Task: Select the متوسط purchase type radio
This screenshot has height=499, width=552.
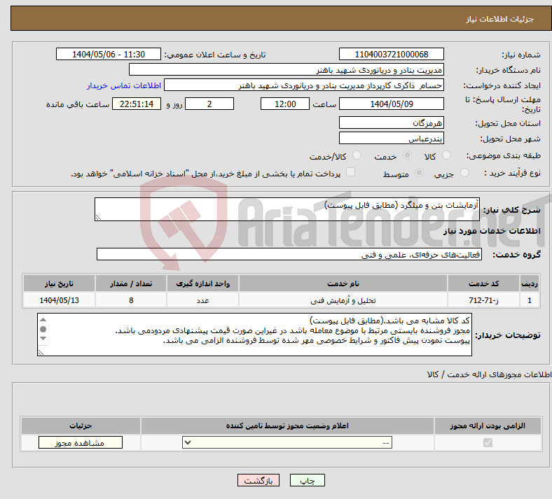Action: (x=420, y=173)
